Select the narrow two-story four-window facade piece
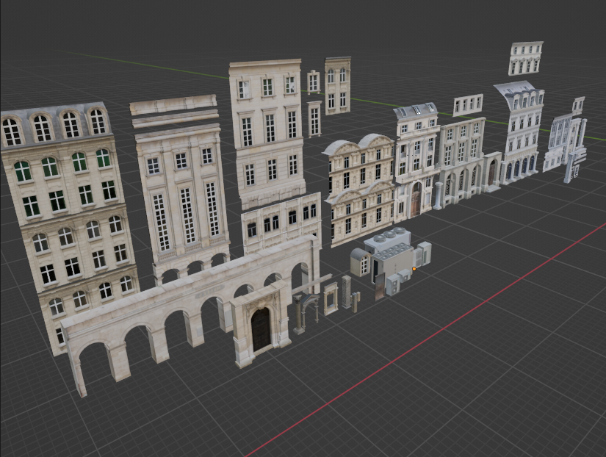Screen dimensions: 606x457 (338, 86)
